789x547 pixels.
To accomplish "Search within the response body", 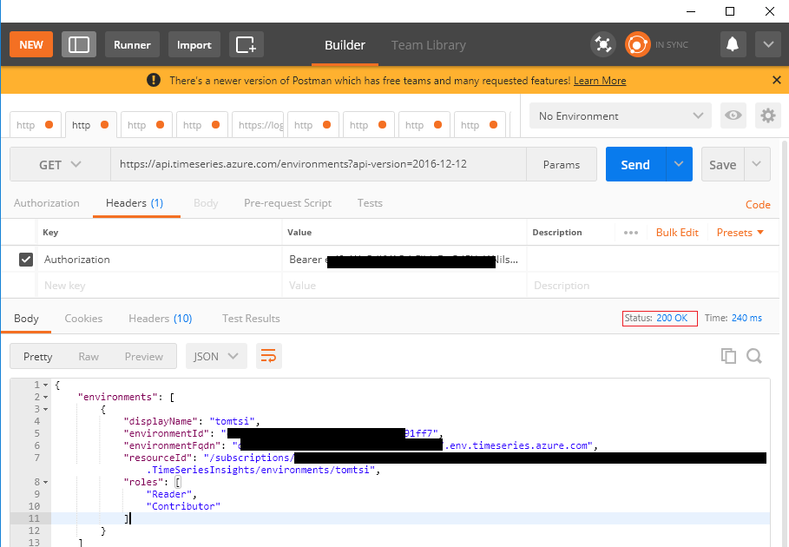I will click(753, 356).
